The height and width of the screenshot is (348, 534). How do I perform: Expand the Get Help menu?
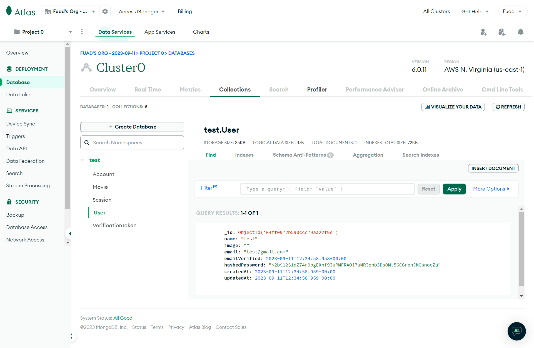click(x=475, y=11)
